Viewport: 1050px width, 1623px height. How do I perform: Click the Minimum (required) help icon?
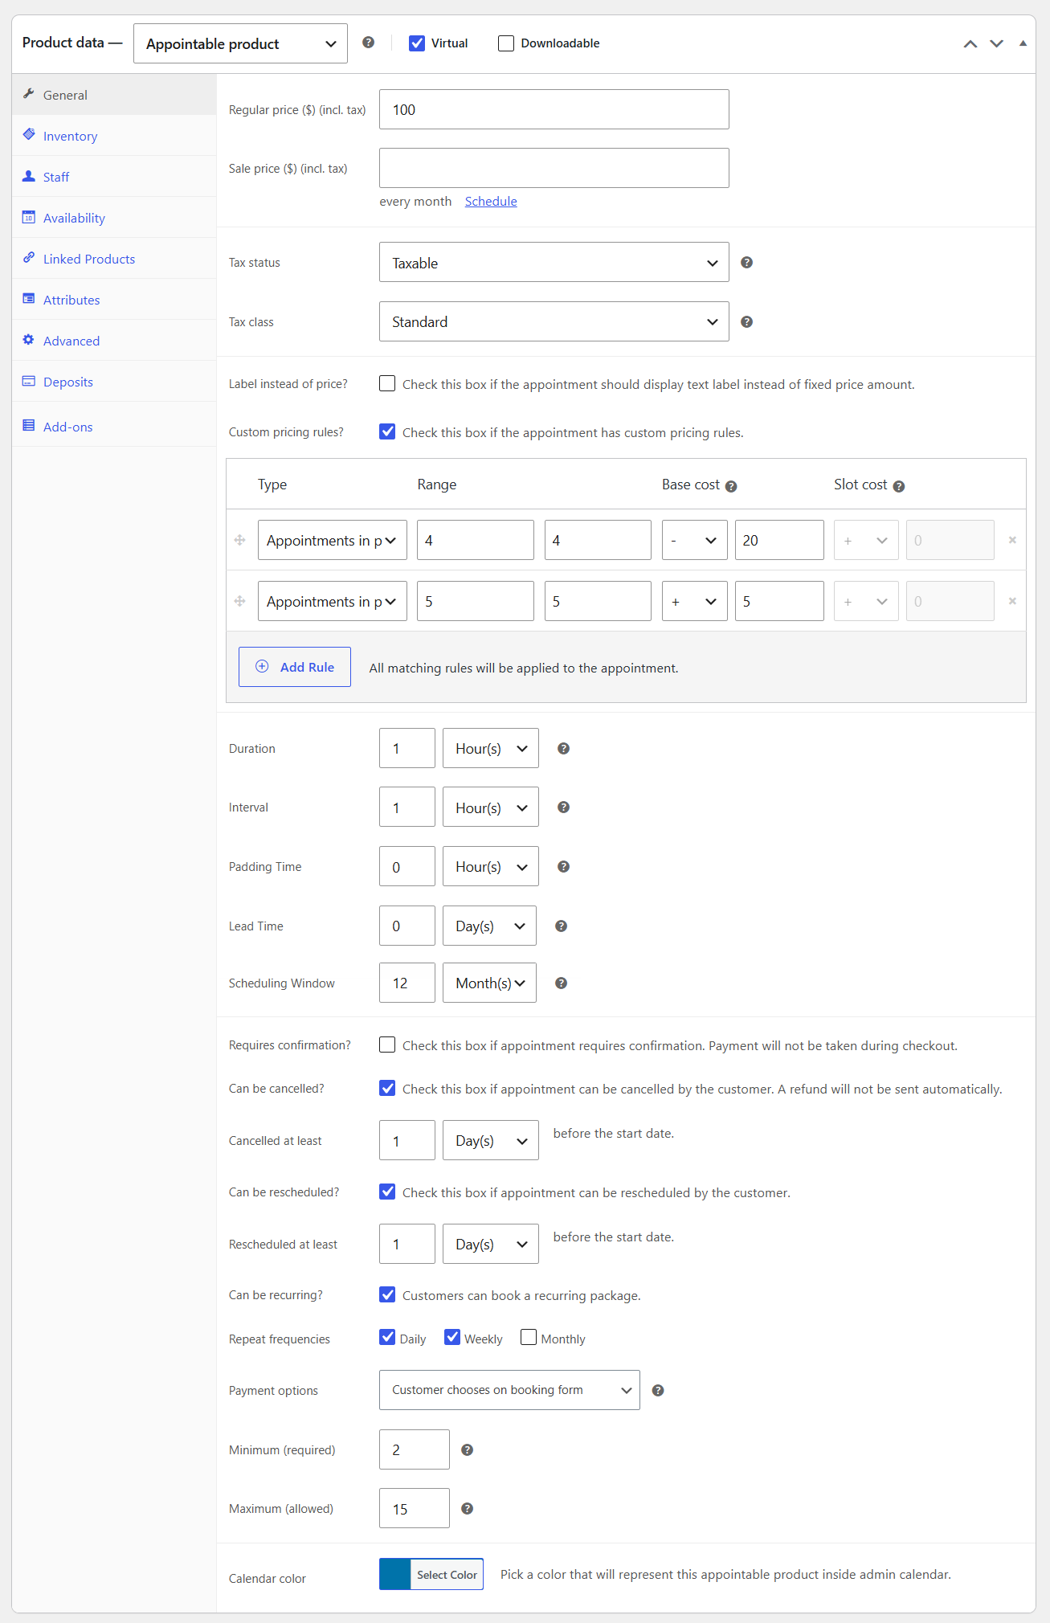[467, 1449]
